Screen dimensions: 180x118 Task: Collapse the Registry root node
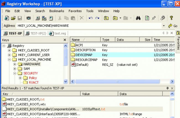pos(4,46)
